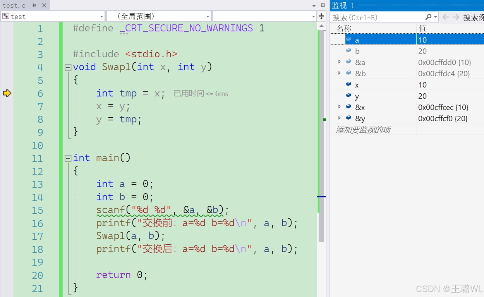This screenshot has width=484, height=297.
Task: Close the test.c tab
Action: pyautogui.click(x=44, y=5)
